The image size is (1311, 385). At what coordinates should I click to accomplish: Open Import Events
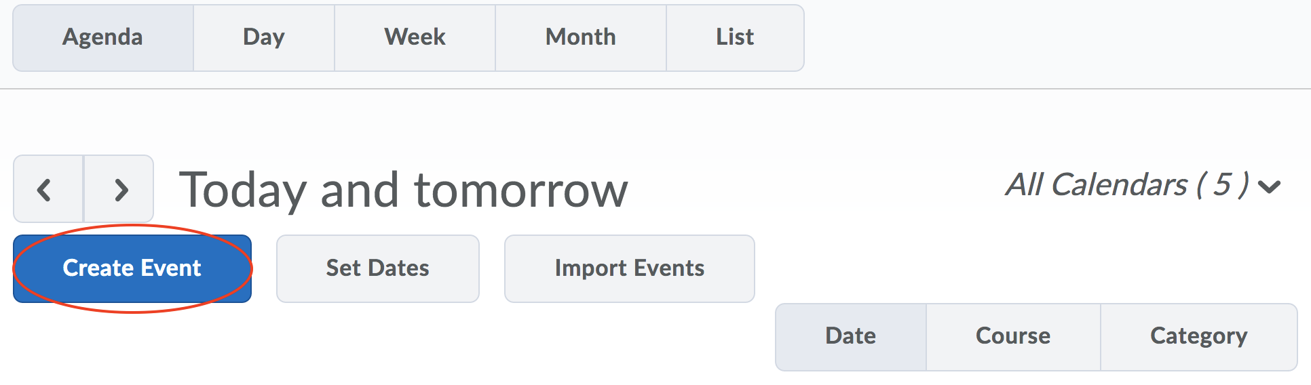tap(629, 268)
